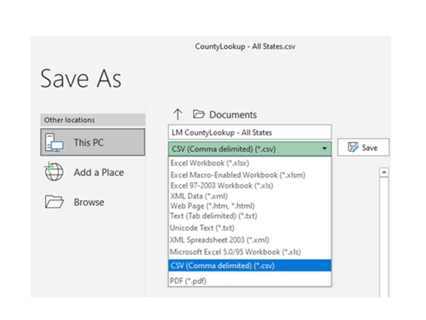Screen dimensions: 426x320
Task: Click the file name input field
Action: coord(250,132)
